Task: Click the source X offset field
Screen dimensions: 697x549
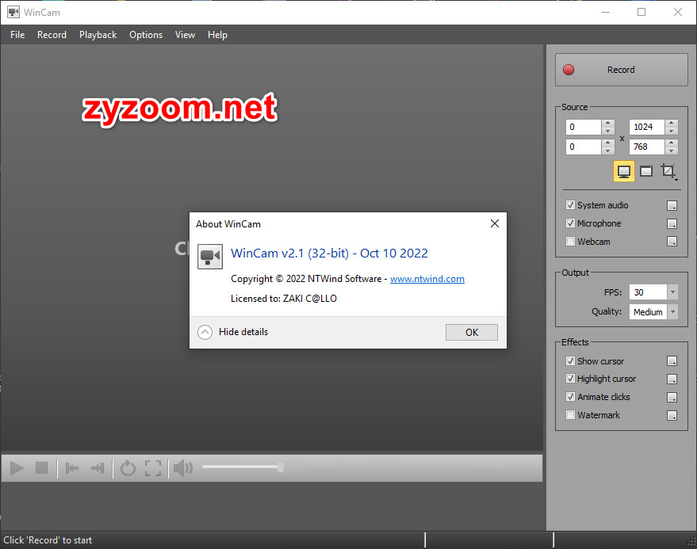Action: [x=584, y=127]
